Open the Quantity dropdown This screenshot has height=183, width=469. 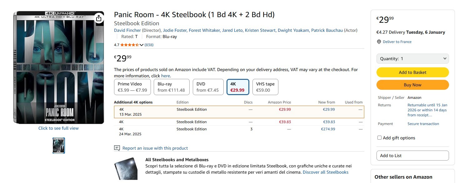click(412, 59)
